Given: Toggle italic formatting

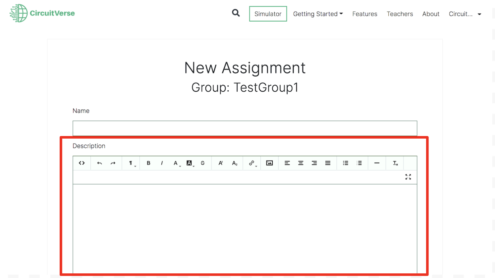Looking at the screenshot, I should click(x=162, y=163).
